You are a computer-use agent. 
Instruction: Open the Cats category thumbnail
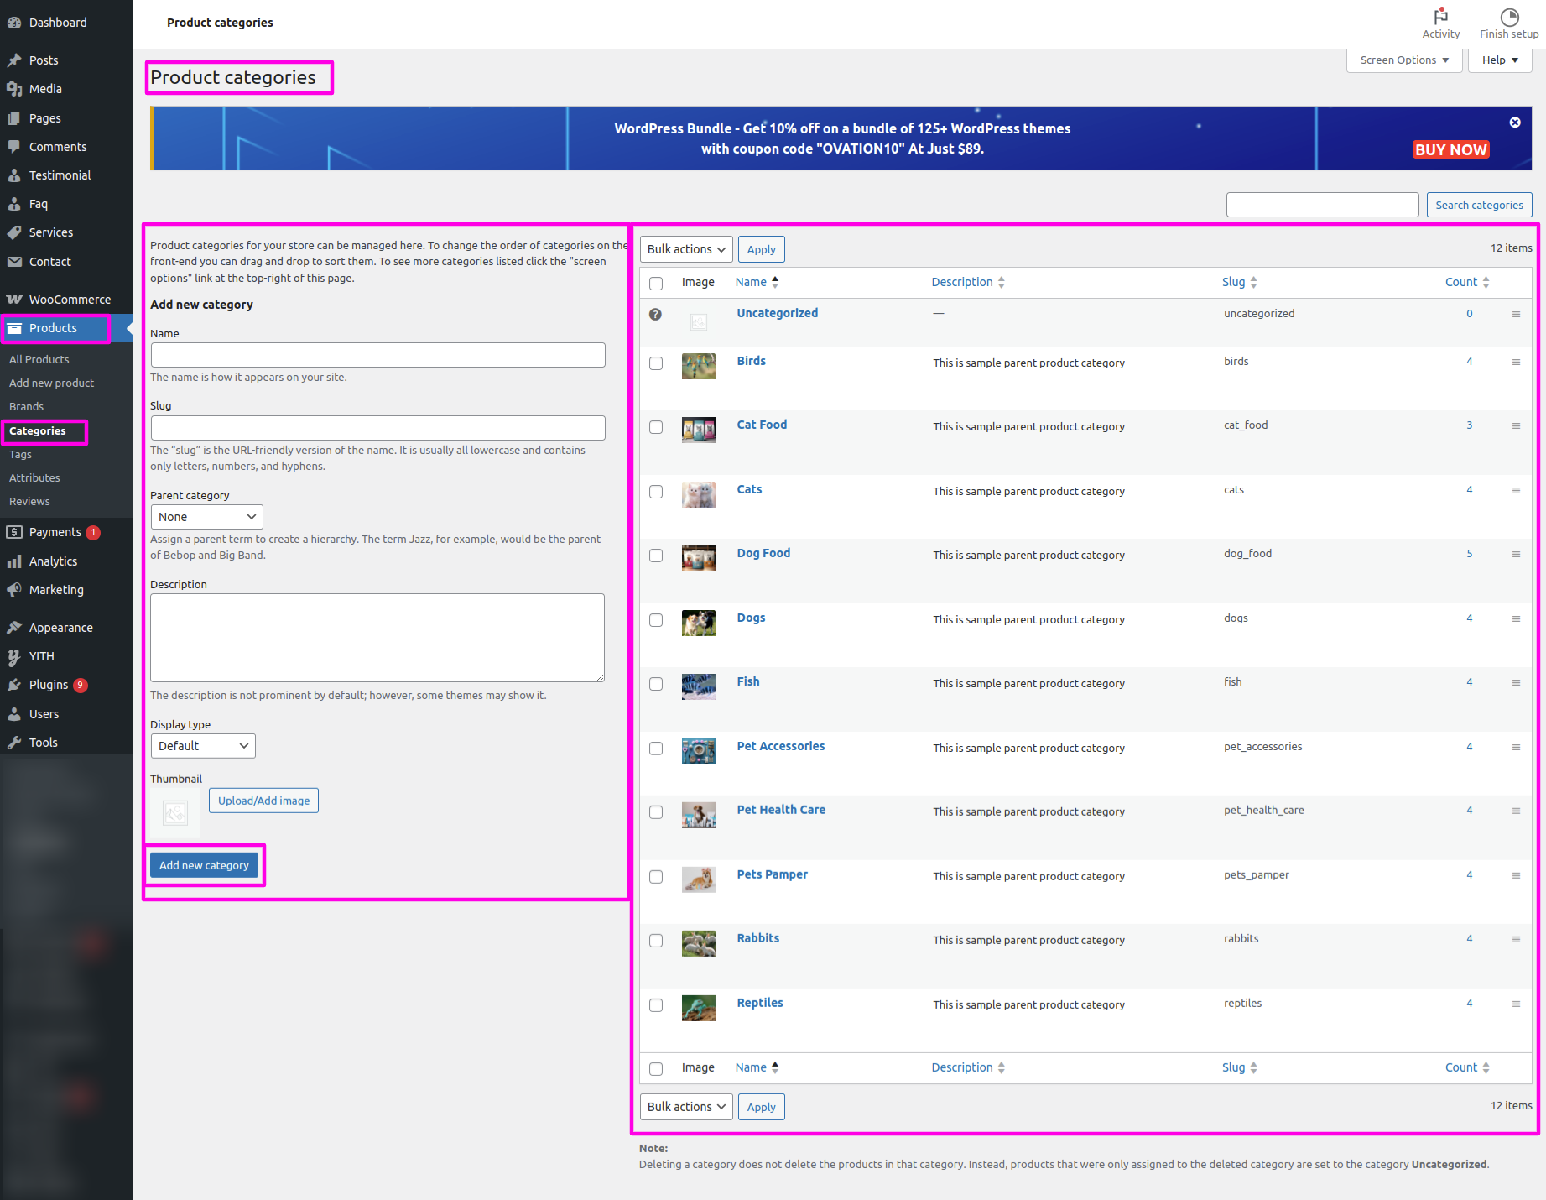pyautogui.click(x=698, y=495)
